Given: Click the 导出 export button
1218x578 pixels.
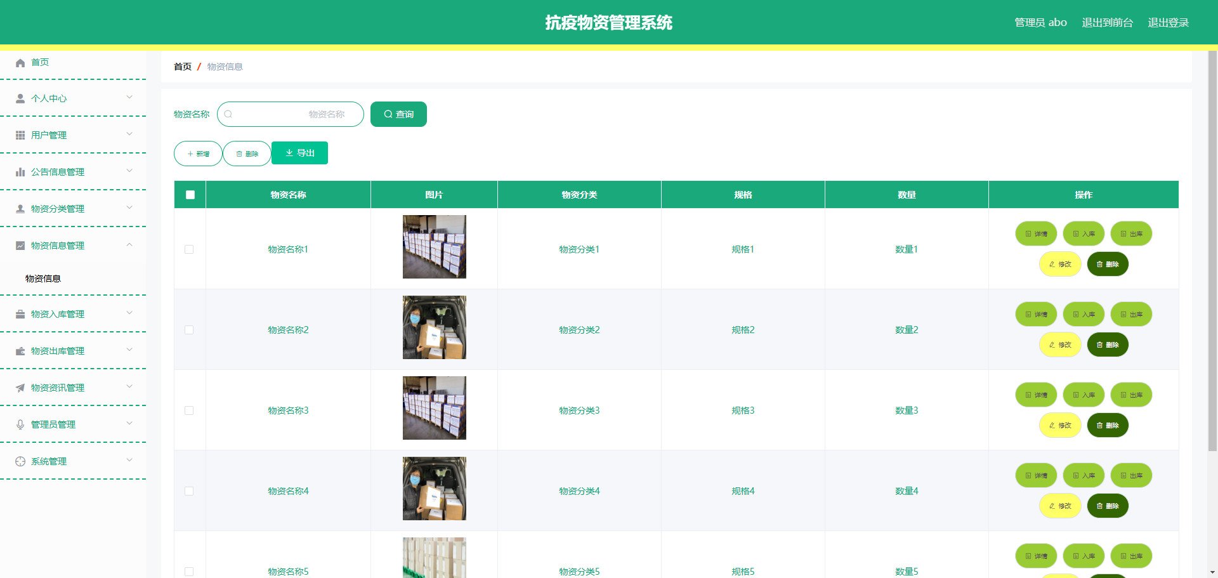Looking at the screenshot, I should (x=299, y=153).
